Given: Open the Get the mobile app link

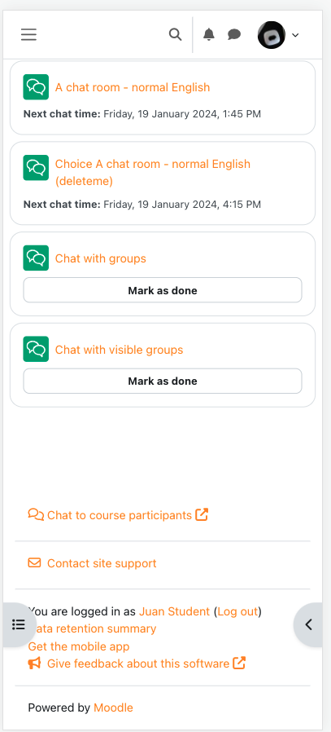Looking at the screenshot, I should [79, 646].
